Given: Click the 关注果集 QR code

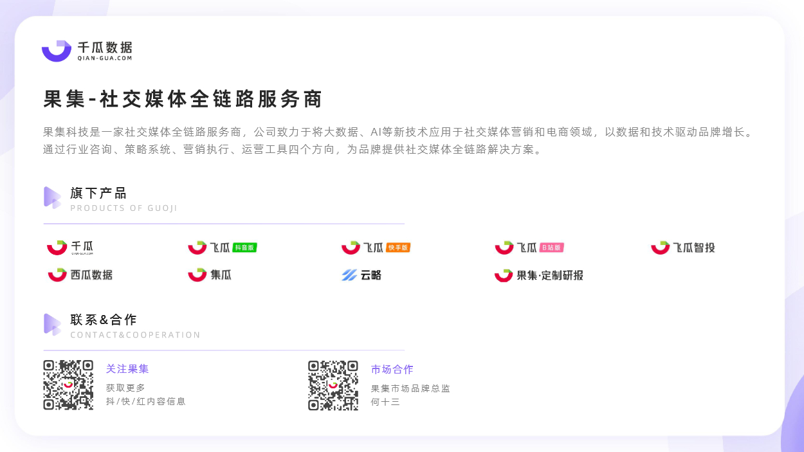Looking at the screenshot, I should 68,384.
